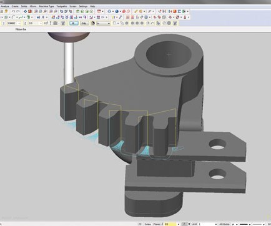
Task: Click the Undo arrow icon
Action: point(13,11)
